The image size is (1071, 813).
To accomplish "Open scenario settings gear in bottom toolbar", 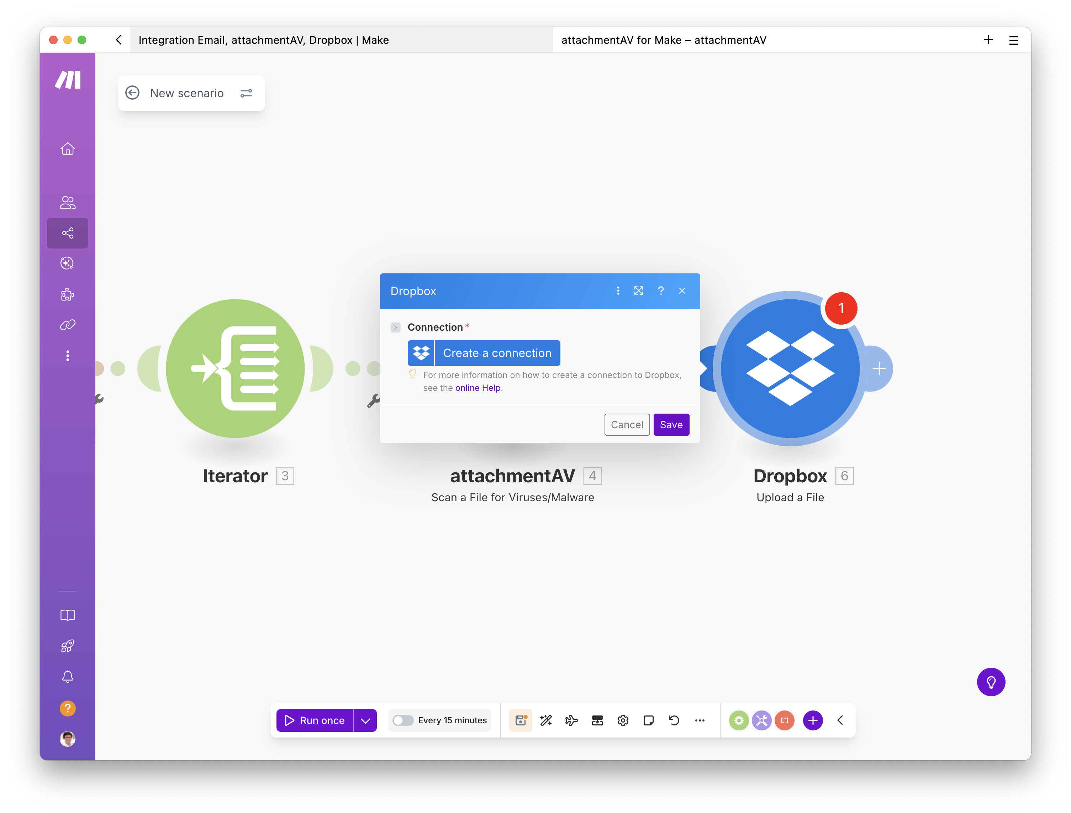I will [x=623, y=720].
